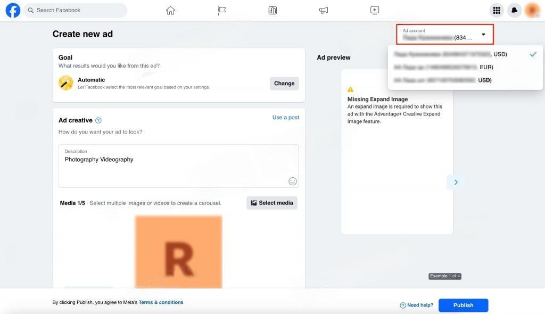This screenshot has width=545, height=314.
Task: Click Need help? link
Action: click(x=416, y=305)
